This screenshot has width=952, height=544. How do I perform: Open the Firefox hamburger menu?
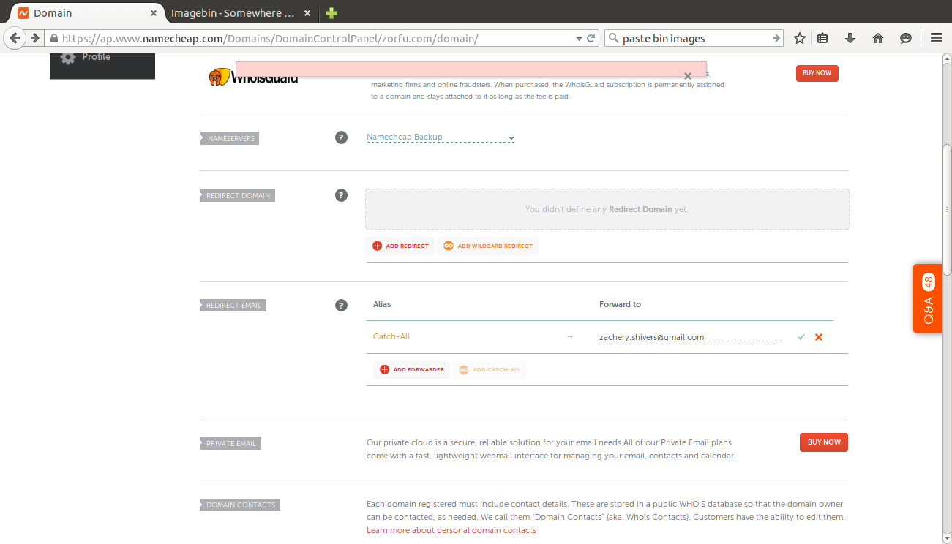tap(937, 38)
